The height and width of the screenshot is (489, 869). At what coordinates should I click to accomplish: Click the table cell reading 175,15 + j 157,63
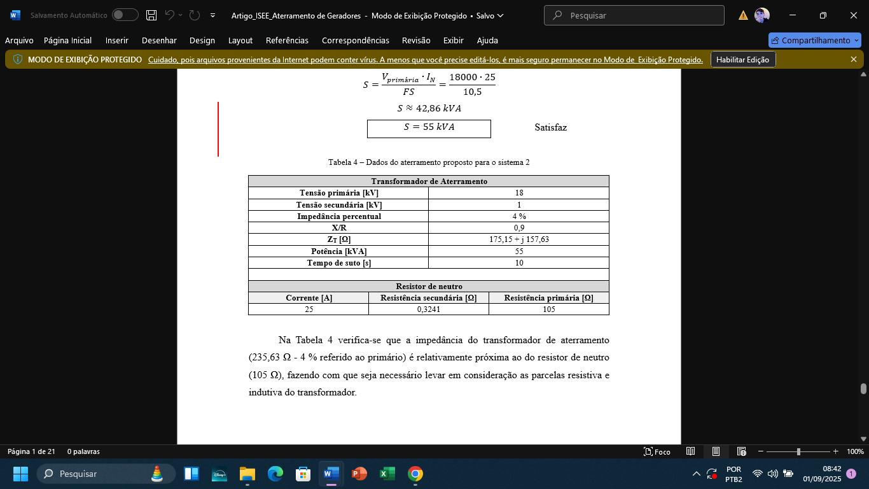518,239
